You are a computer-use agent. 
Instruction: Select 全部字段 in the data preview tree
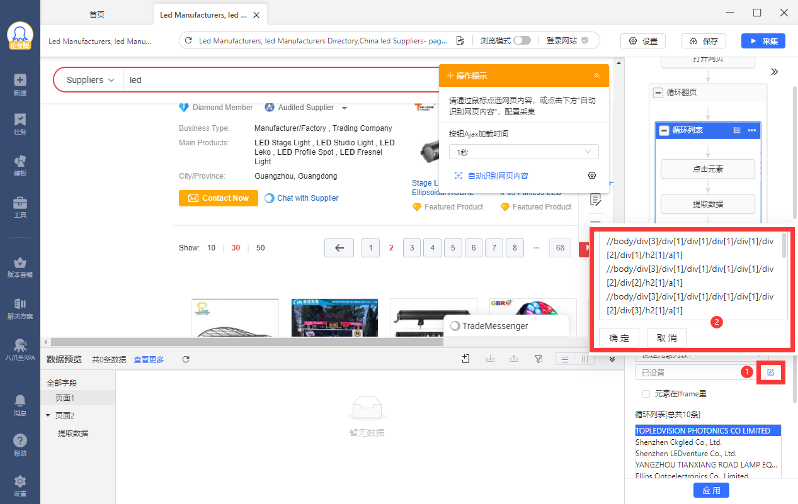[62, 383]
